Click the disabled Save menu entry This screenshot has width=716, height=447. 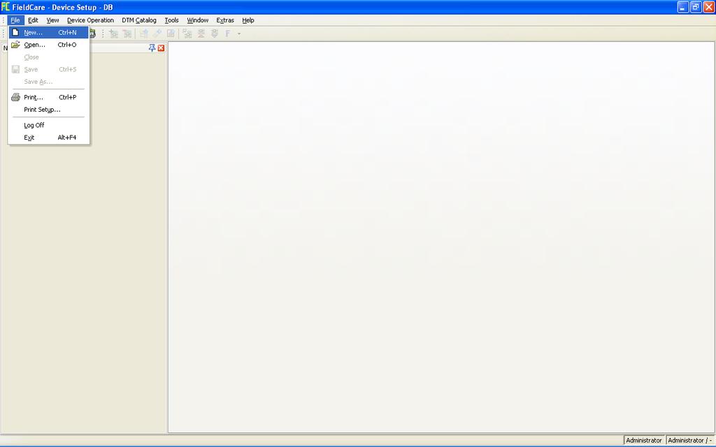point(48,69)
